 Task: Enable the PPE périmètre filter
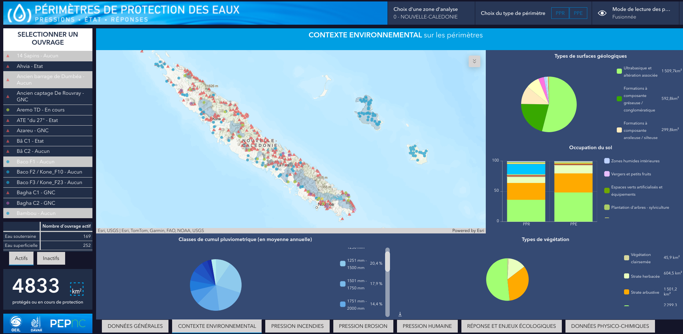click(x=578, y=13)
